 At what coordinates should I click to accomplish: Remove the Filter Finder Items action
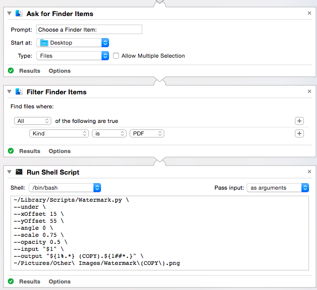309,92
